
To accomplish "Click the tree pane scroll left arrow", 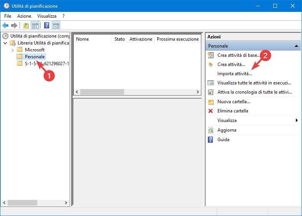I will [4, 203].
